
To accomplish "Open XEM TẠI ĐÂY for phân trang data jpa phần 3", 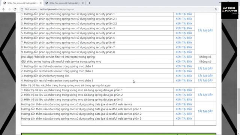I will (x=184, y=99).
